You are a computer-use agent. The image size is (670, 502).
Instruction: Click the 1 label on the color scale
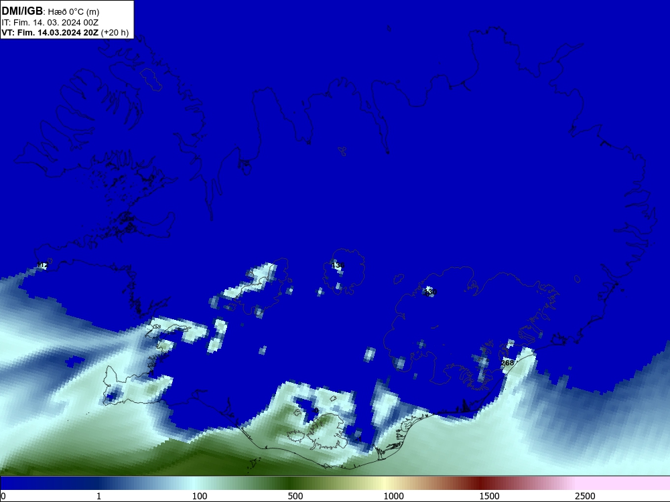coord(98,496)
